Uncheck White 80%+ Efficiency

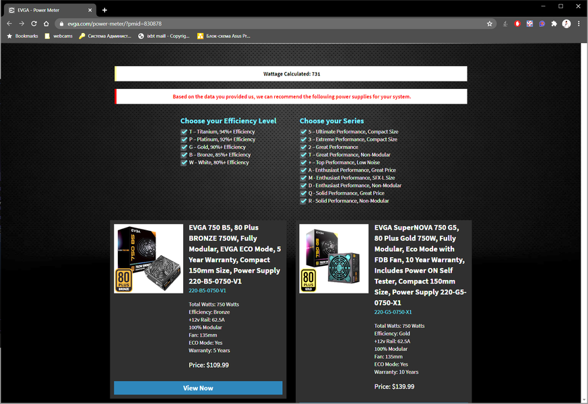click(184, 162)
